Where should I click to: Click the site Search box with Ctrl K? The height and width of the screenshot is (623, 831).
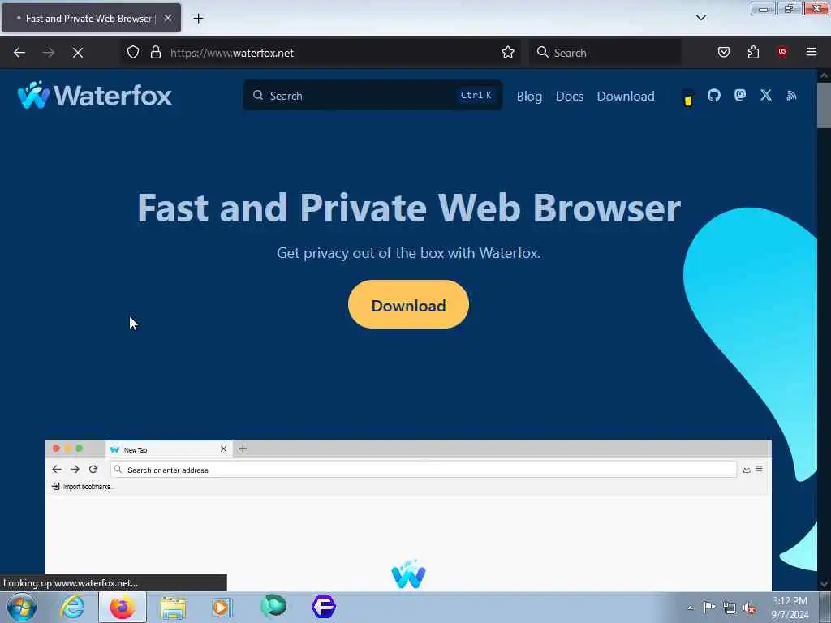point(372,96)
